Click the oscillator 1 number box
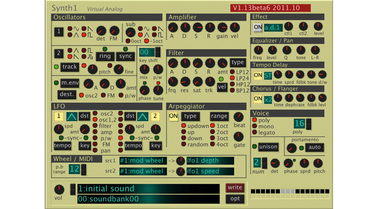Viewport: 373px width, 209px height. coord(59,31)
